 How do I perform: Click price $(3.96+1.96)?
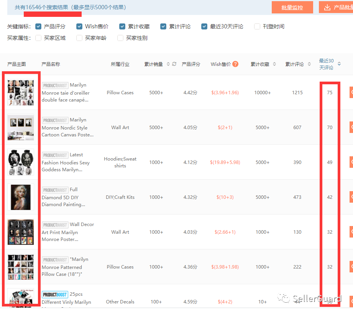tap(225, 93)
